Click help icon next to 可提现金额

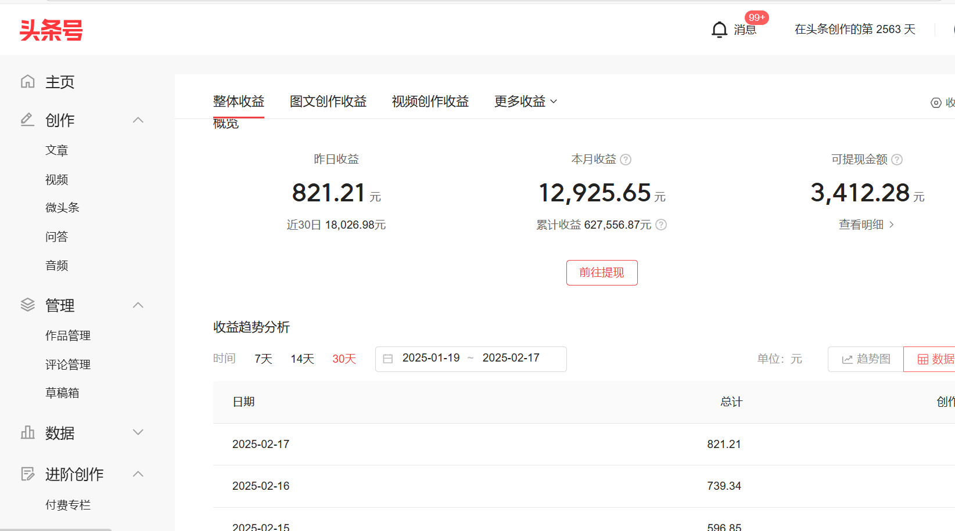[897, 160]
